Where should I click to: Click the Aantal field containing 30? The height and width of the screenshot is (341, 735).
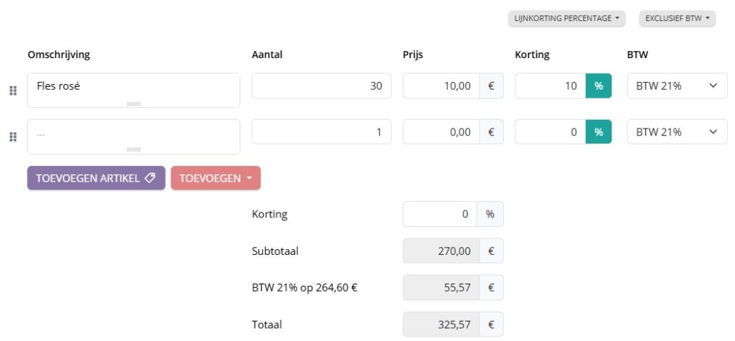[x=321, y=86]
